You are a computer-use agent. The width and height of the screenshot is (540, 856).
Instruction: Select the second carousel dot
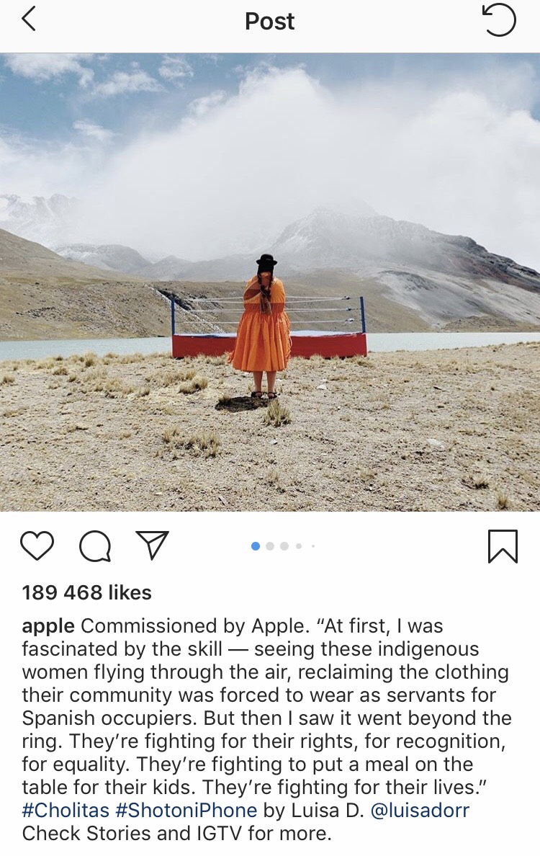coord(270,546)
